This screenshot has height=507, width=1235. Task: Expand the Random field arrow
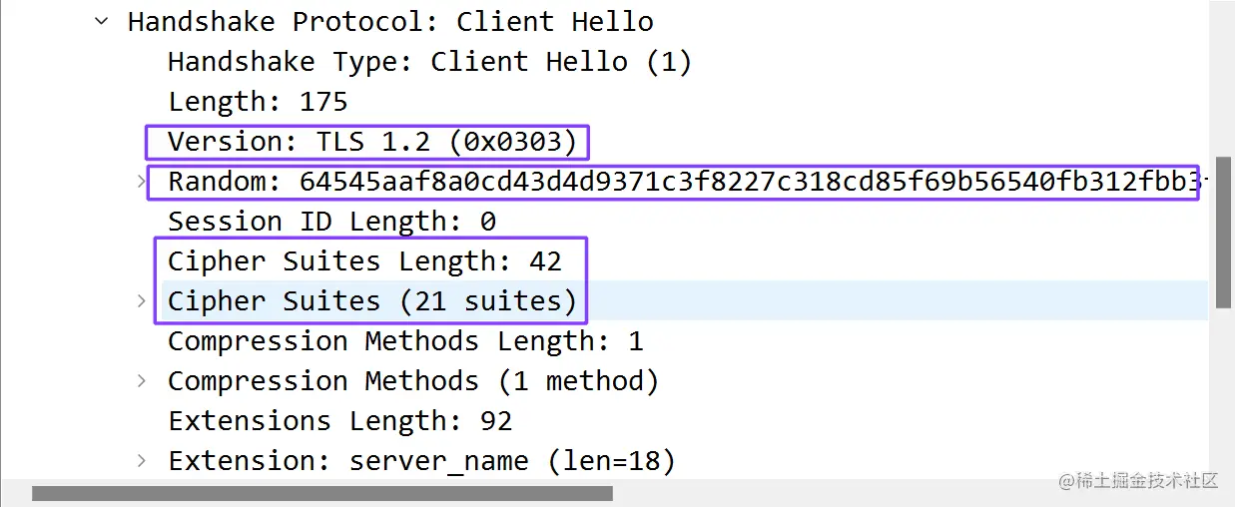coord(141,182)
